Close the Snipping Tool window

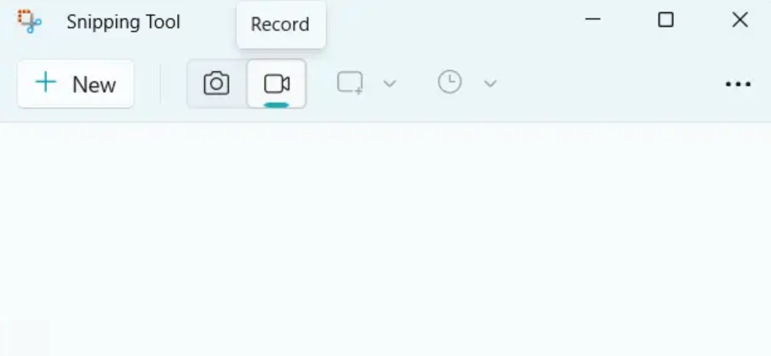click(x=740, y=19)
